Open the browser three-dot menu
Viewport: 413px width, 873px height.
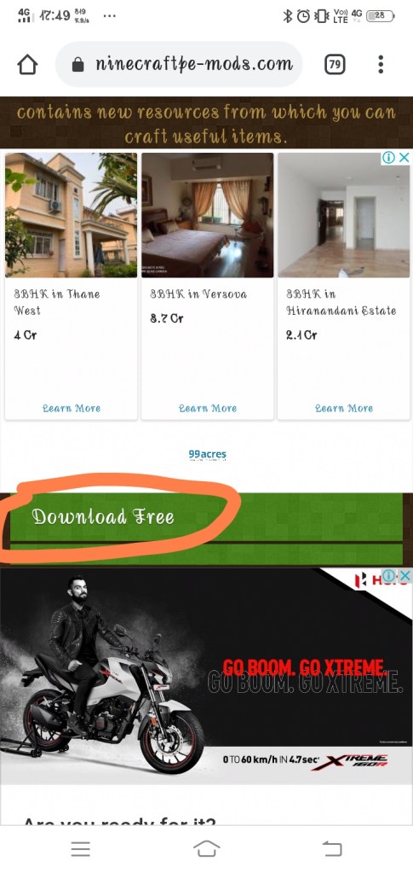[381, 65]
